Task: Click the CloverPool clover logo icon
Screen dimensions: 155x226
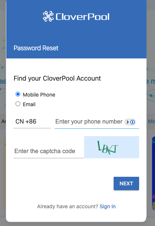Action: [48, 16]
